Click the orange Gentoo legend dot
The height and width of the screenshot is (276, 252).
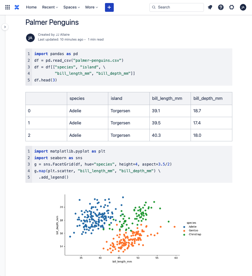coord(184,231)
